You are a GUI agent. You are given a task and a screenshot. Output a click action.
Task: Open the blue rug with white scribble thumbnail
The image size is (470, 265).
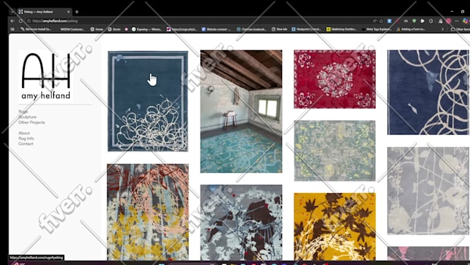click(x=148, y=101)
